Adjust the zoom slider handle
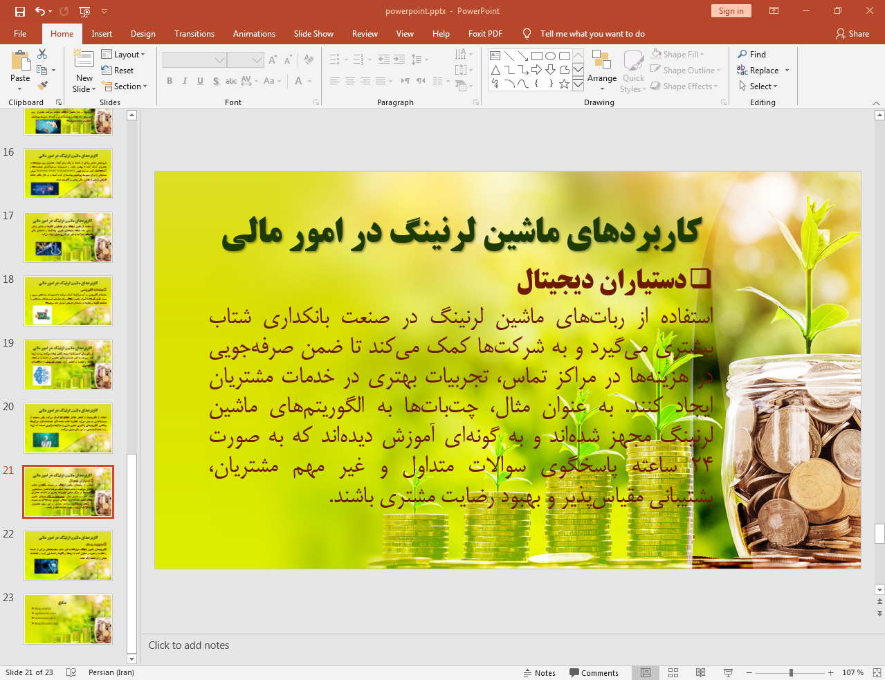 pos(791,673)
